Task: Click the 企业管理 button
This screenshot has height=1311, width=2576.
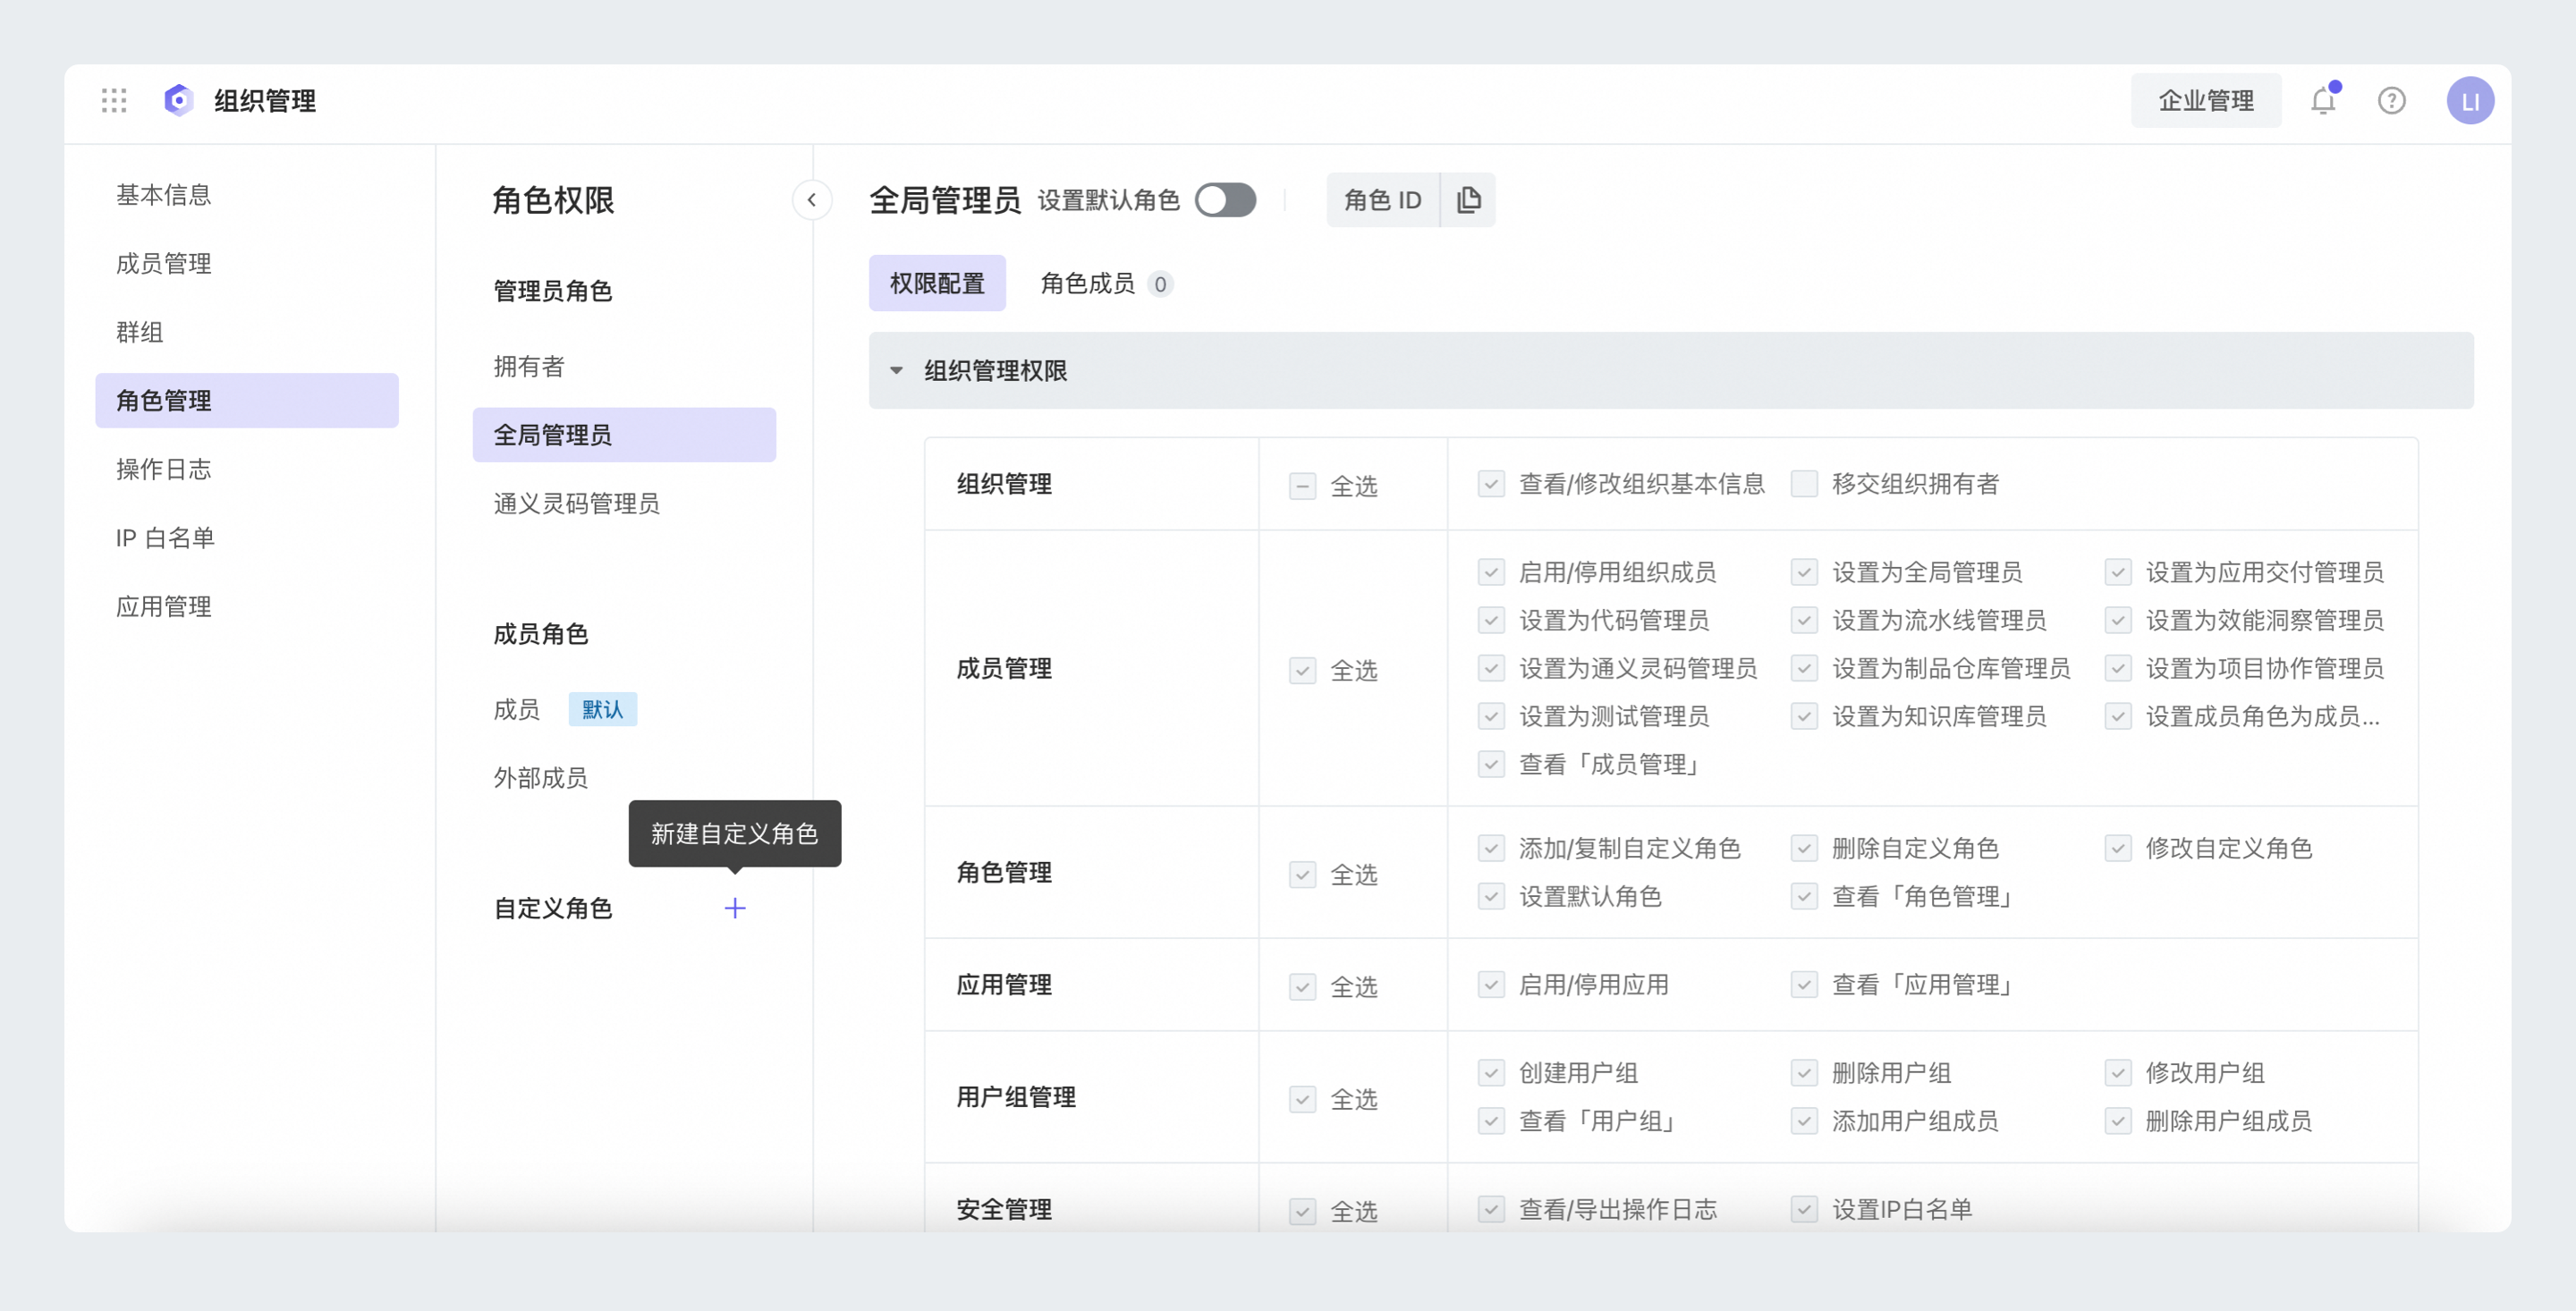Action: coord(2205,100)
